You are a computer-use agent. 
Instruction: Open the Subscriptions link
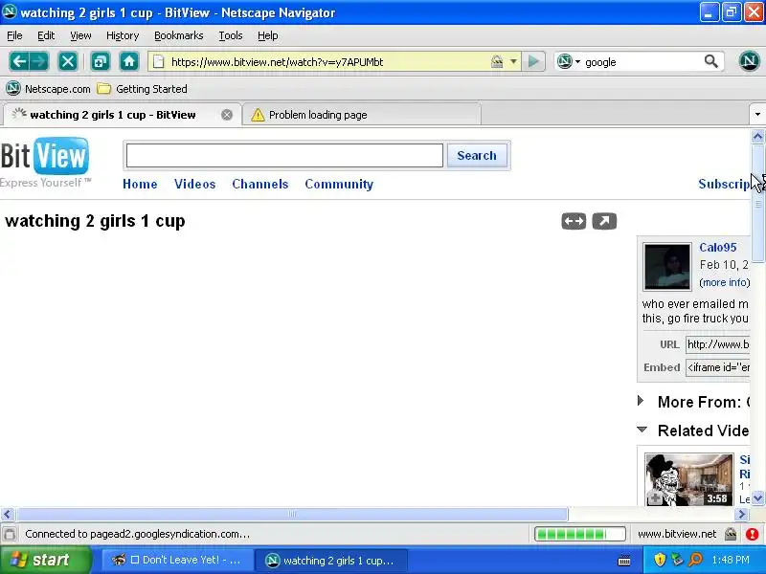click(x=724, y=184)
